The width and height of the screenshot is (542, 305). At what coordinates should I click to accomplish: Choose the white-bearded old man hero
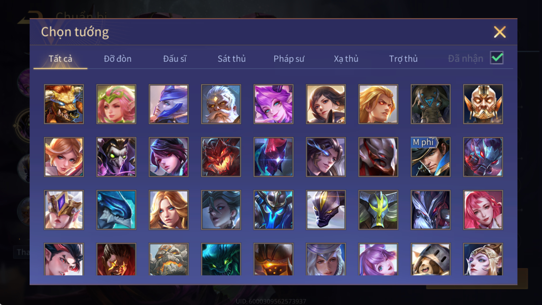coord(221,104)
